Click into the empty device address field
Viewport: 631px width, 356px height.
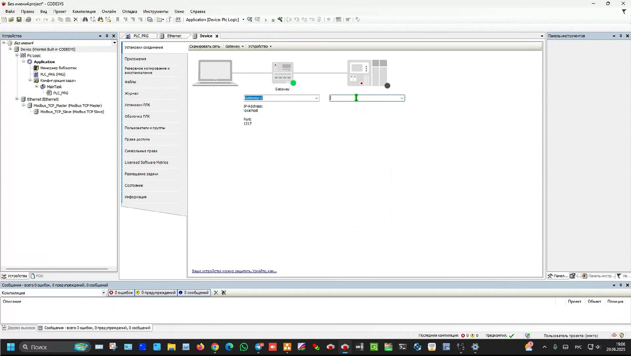pos(364,98)
